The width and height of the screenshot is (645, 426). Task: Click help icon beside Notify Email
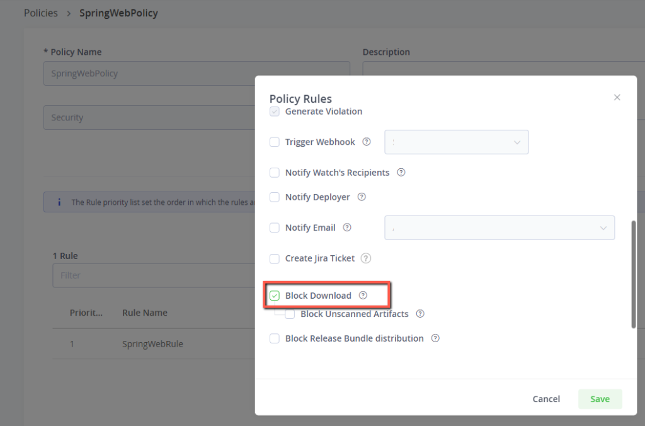[x=346, y=227]
